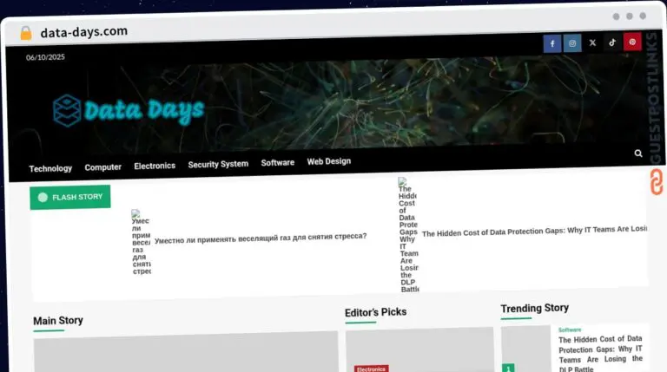Click the orange chain link icon
The image size is (667, 372).
[657, 182]
